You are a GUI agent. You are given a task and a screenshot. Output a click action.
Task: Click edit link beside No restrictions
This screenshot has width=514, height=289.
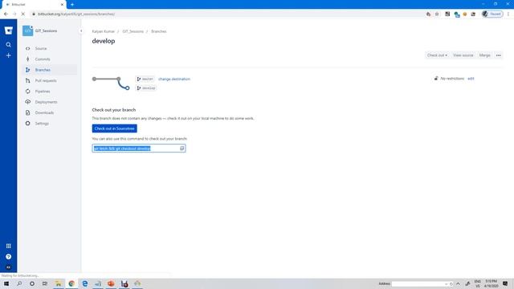tap(471, 79)
